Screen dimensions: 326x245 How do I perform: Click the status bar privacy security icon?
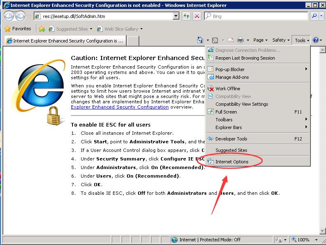click(278, 240)
